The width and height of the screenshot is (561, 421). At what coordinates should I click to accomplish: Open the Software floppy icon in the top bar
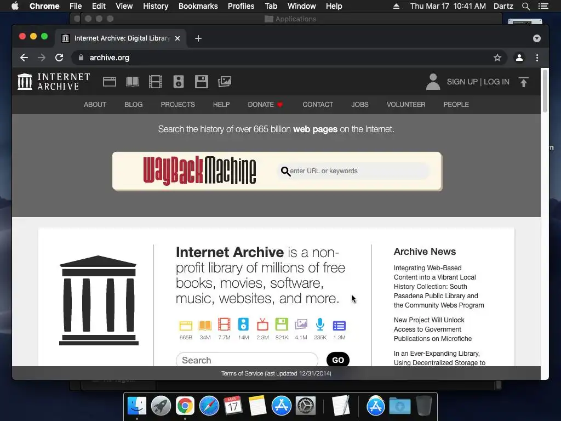coord(202,82)
